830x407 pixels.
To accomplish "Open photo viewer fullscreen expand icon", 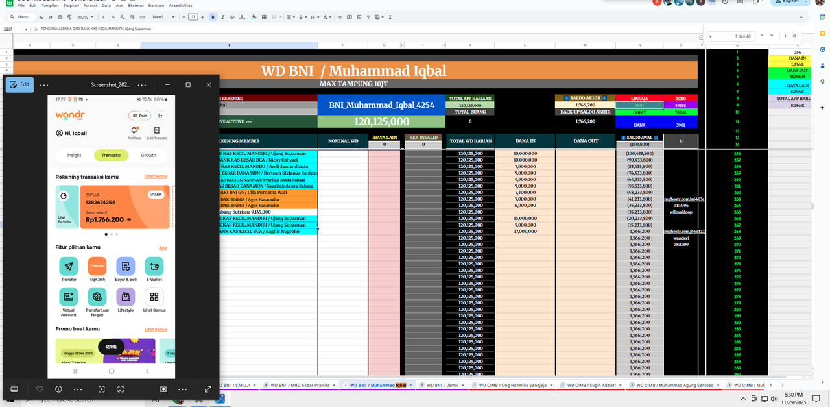I will pos(208,389).
